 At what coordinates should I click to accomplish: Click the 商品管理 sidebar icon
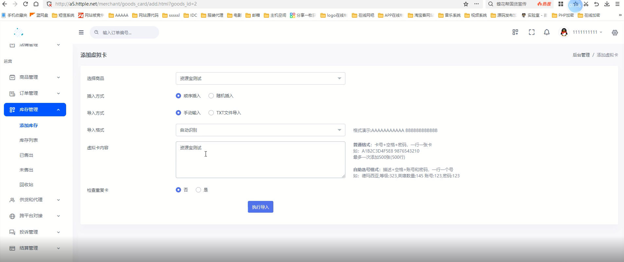pos(12,77)
